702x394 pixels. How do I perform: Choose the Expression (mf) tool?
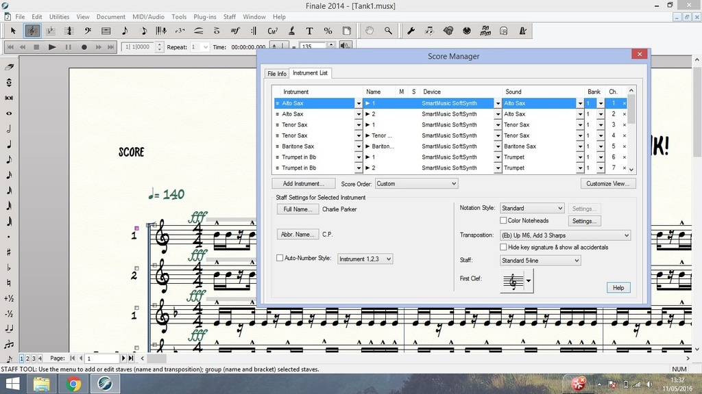[x=236, y=31]
